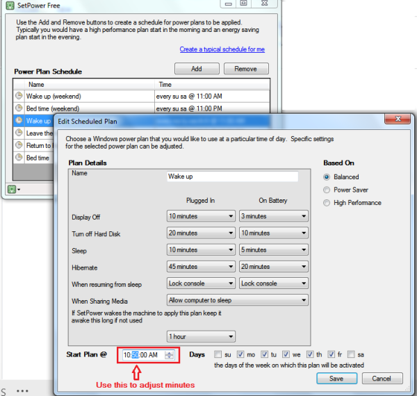Maximize the SetPower Free window
The image size is (417, 396).
[x=244, y=3]
